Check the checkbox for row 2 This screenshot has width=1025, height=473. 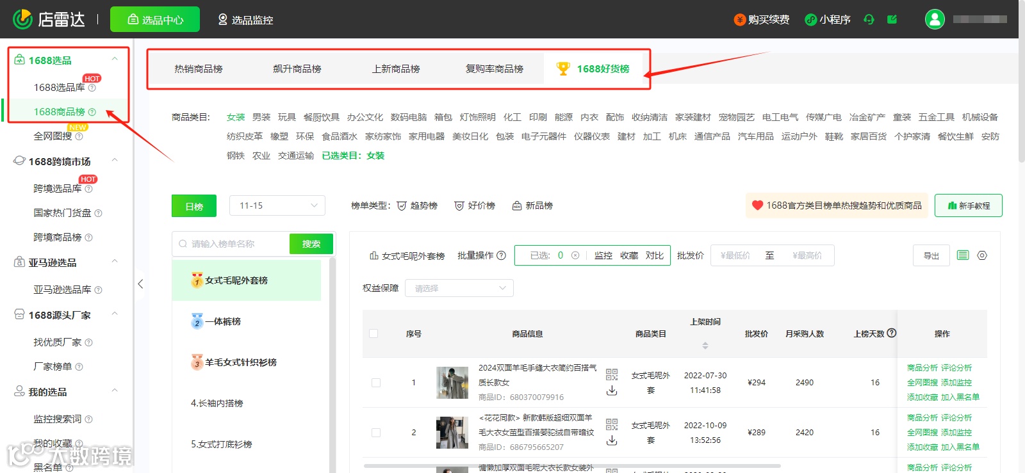[376, 433]
